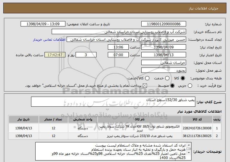The width and height of the screenshot is (230, 162).
Task: Click the unit دستگاه in row 2
Action: point(83,136)
